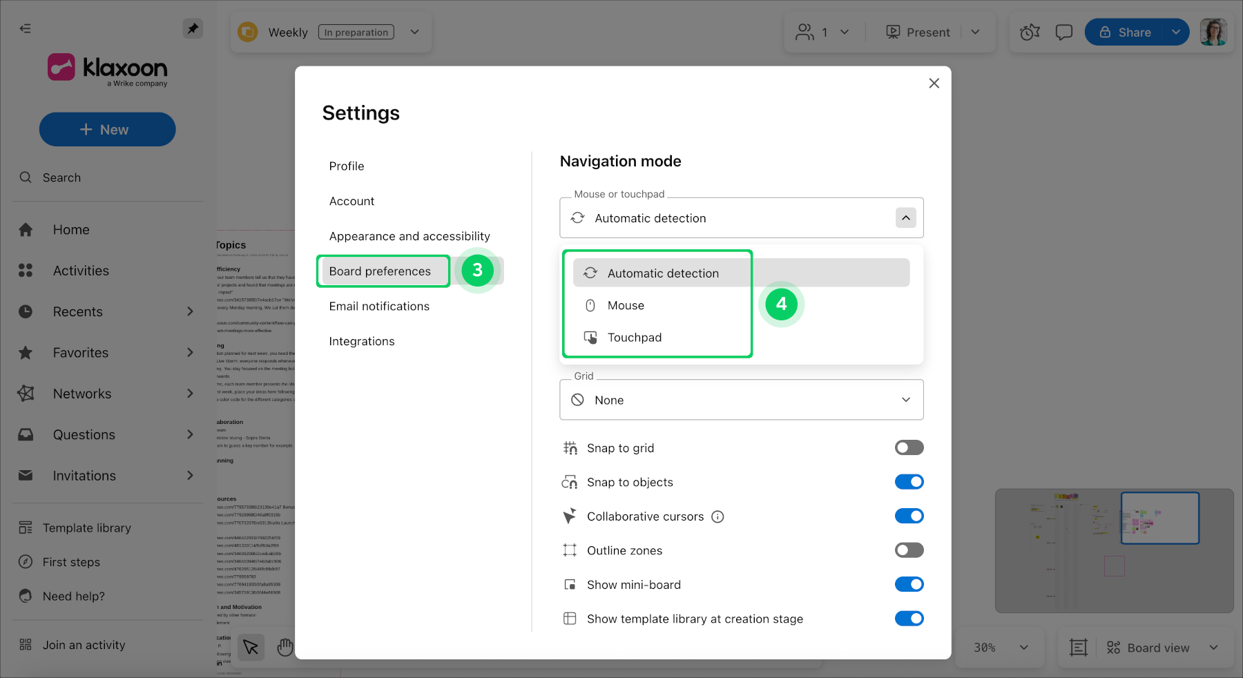Screen dimensions: 1243x678
Task: Open the Template library from the sidebar
Action: pyautogui.click(x=86, y=527)
